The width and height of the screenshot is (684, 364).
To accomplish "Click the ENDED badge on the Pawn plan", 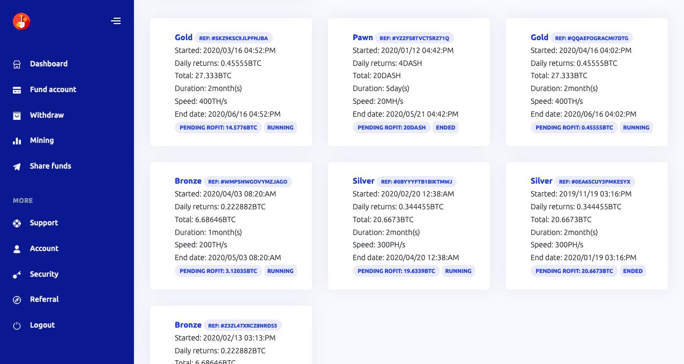I will coord(445,127).
